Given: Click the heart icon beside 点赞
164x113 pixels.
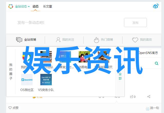Looking at the screenshot, I should click(x=10, y=108).
